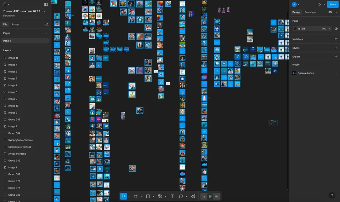Switch to Draw mode in toolbar

pyautogui.click(x=203, y=196)
